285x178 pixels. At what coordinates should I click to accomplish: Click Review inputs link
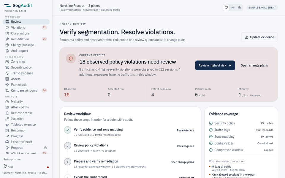coord(185,131)
